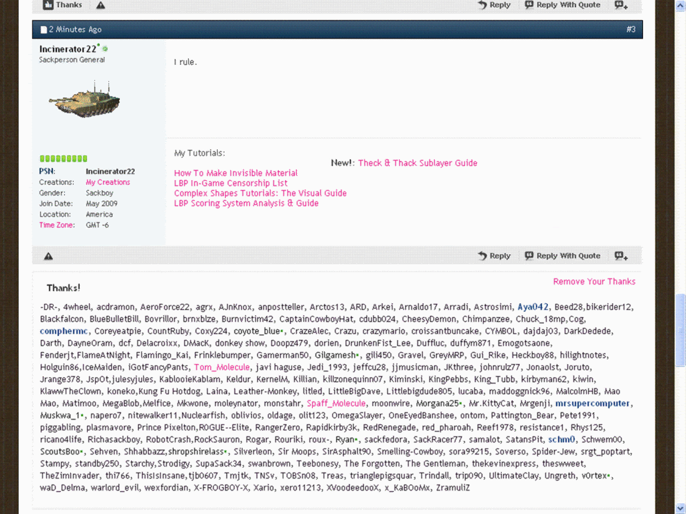Toggle the multi-quote icon in the top post footer

coord(621,5)
